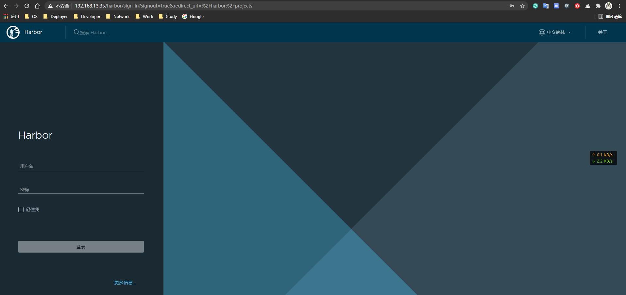Toggle the 记住我 remember-me checkbox

pos(21,210)
